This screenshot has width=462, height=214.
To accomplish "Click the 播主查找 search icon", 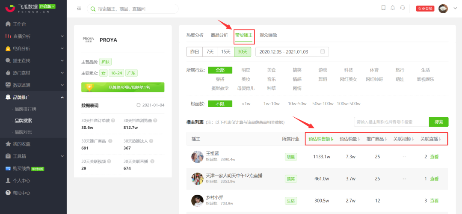I will [x=8, y=60].
